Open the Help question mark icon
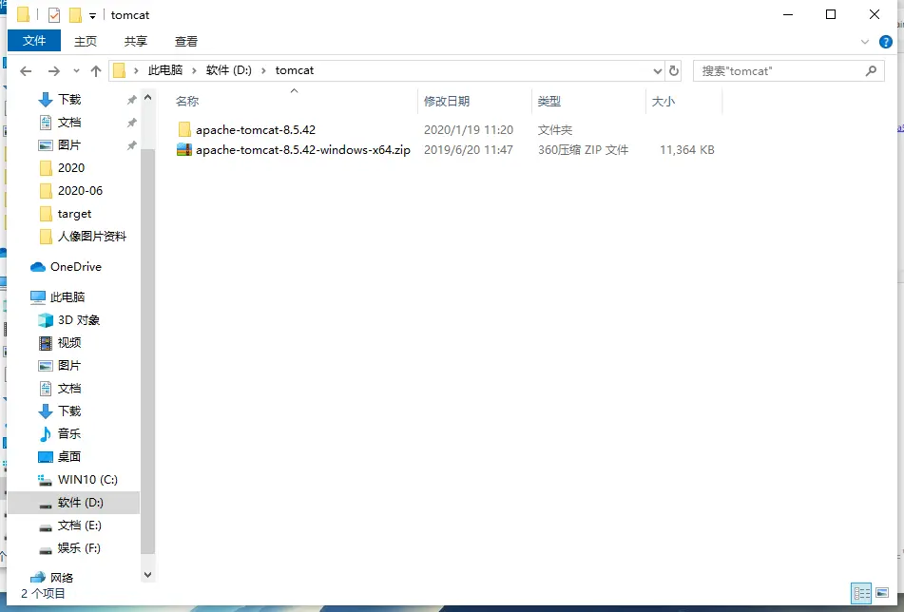This screenshot has height=612, width=904. pyautogui.click(x=886, y=42)
